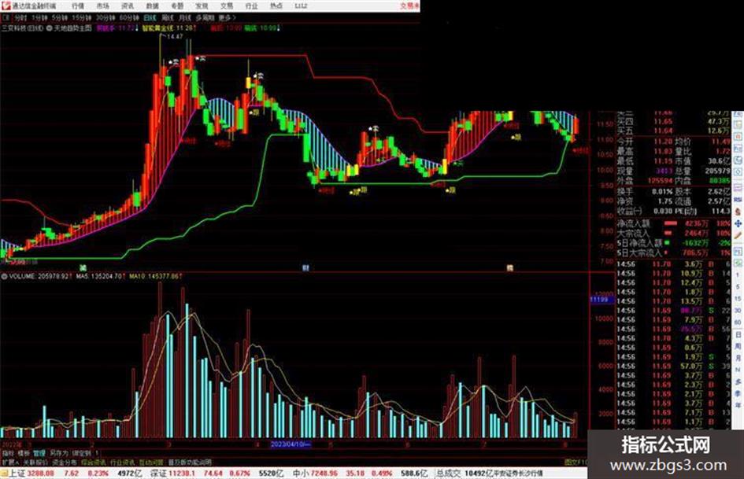
Task: Open the 综合资讯 tab
Action: pyautogui.click(x=93, y=462)
